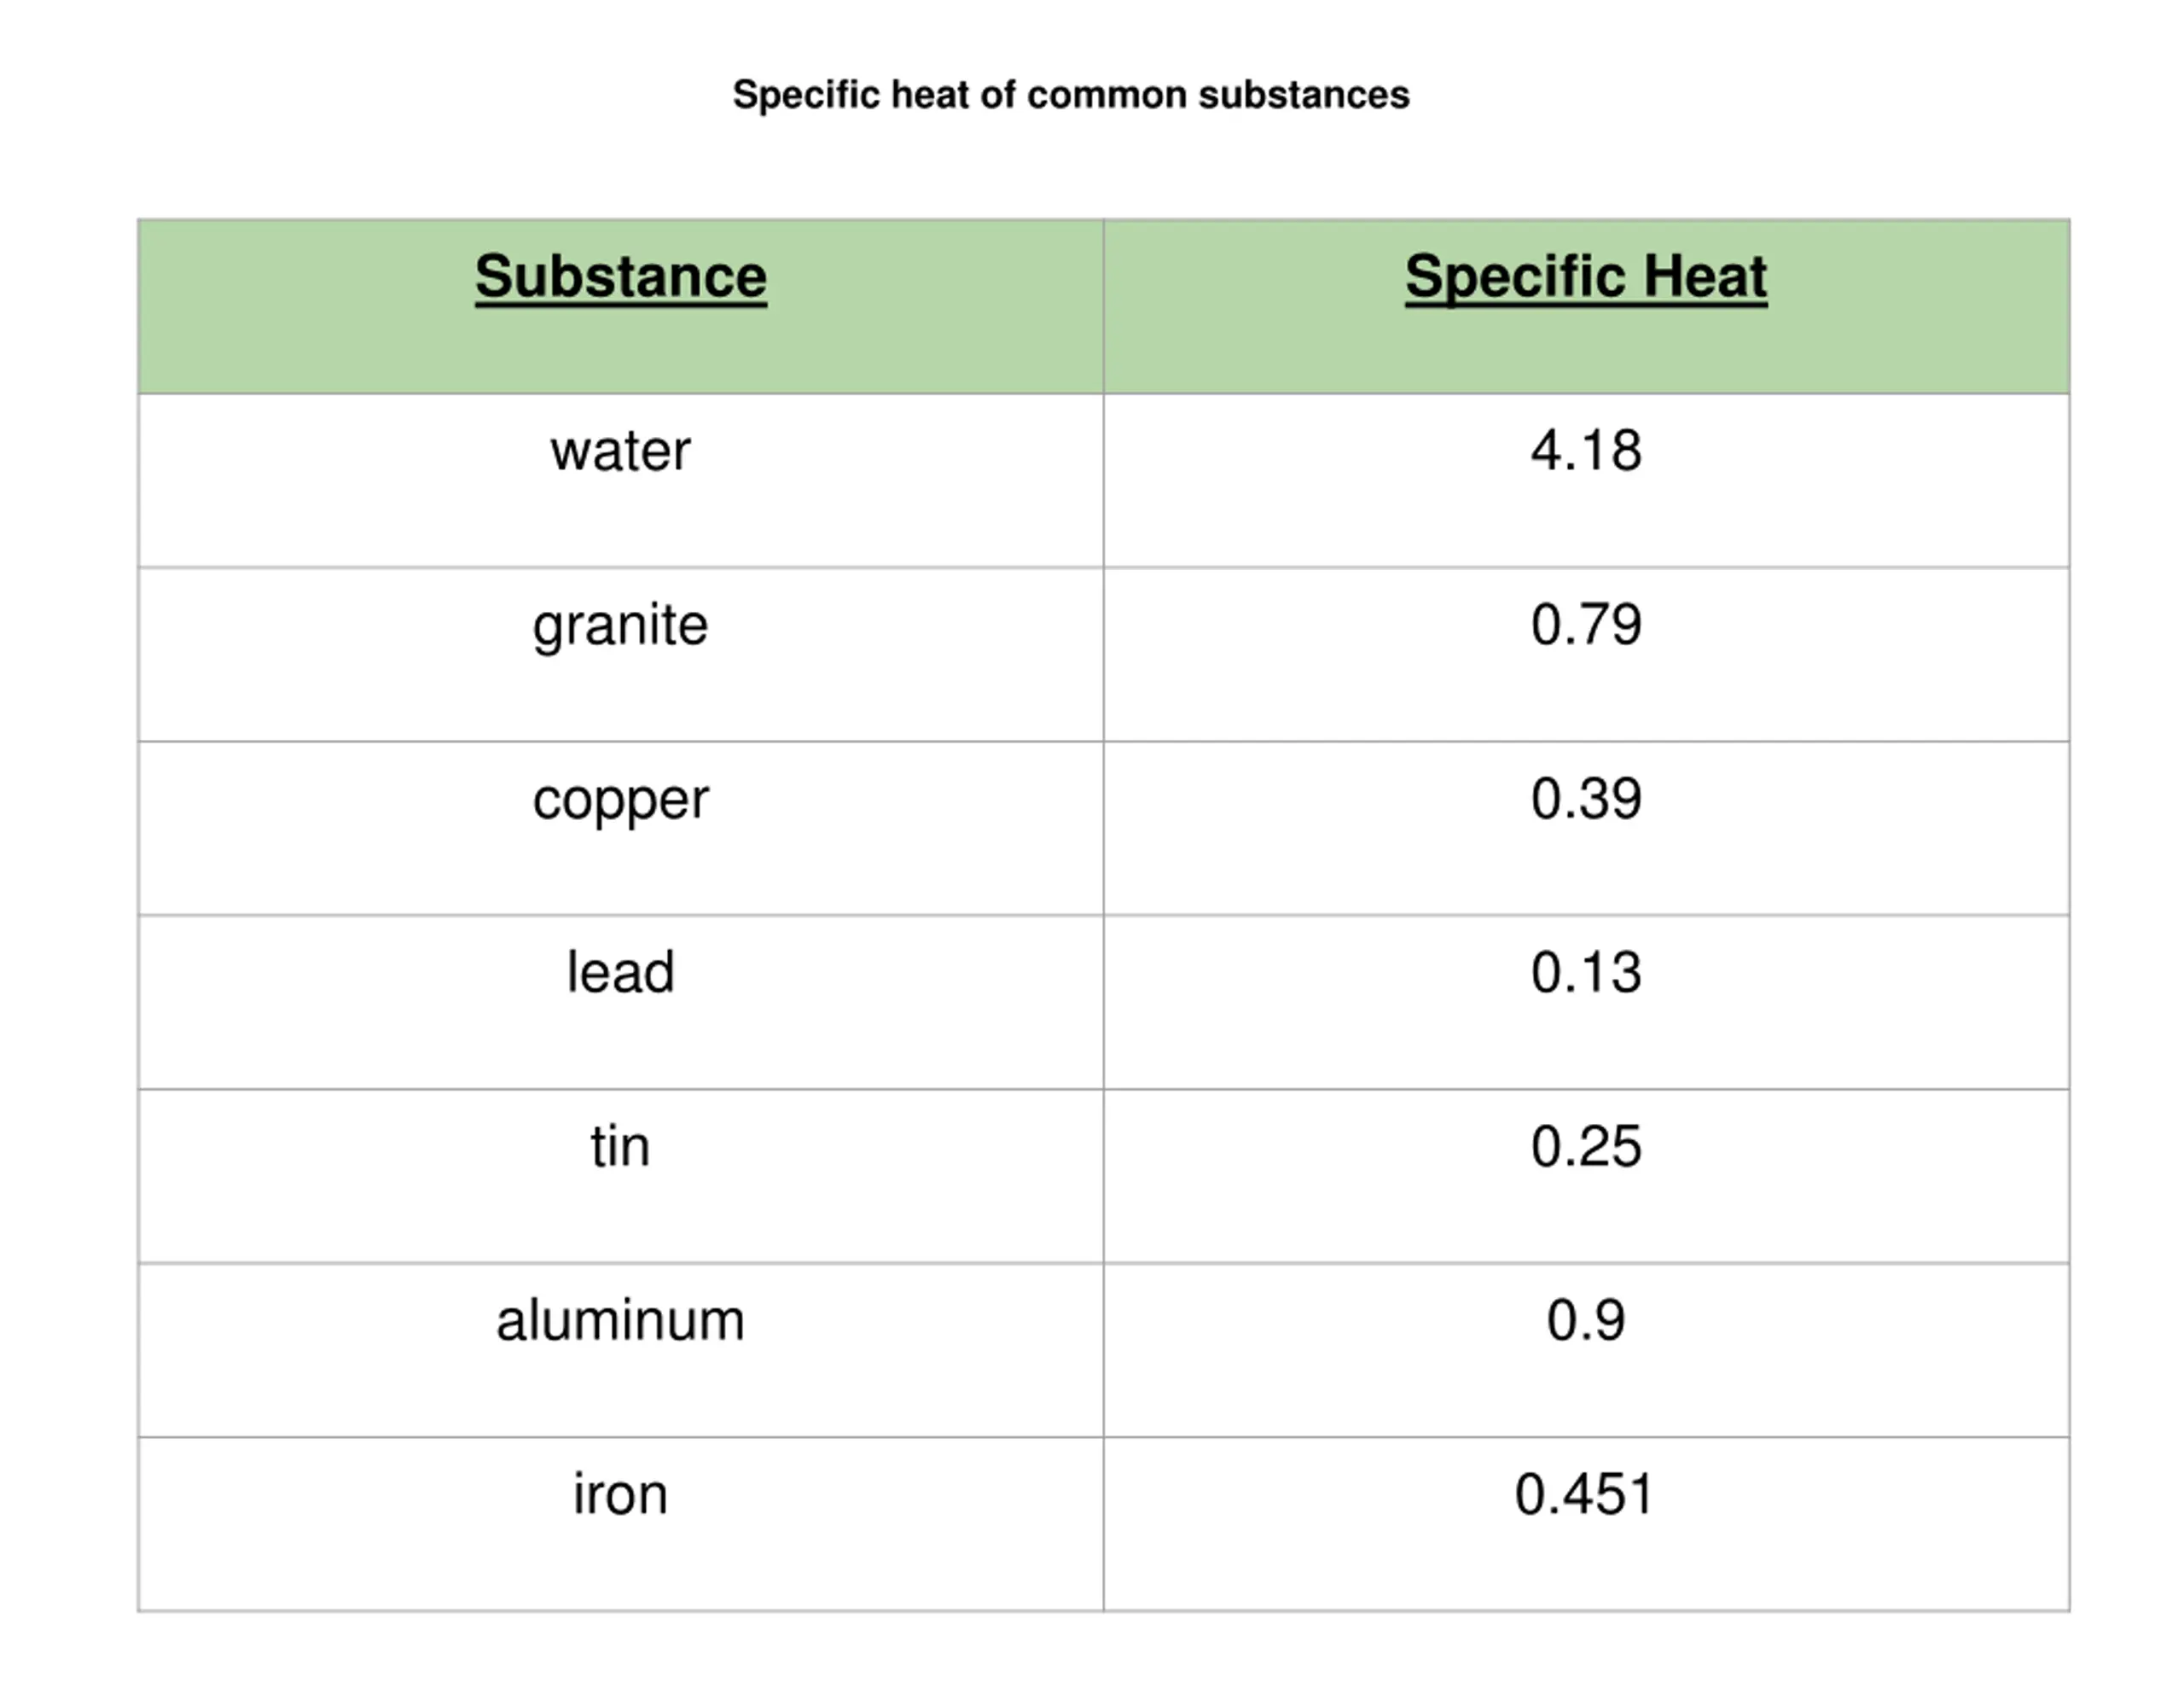
Task: Select the 'granite' cell
Action: tap(621, 655)
